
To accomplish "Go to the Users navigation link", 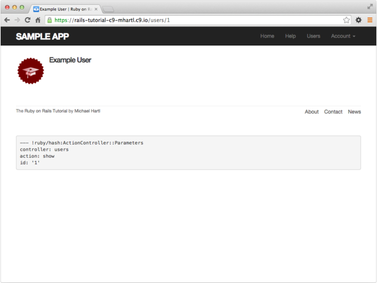I will point(313,36).
